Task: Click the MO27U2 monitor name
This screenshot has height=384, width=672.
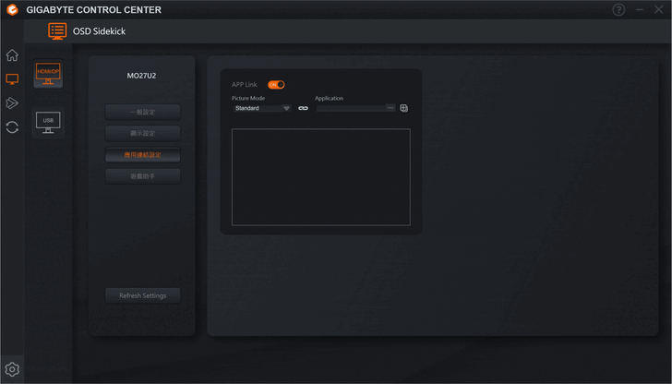Action: point(141,76)
